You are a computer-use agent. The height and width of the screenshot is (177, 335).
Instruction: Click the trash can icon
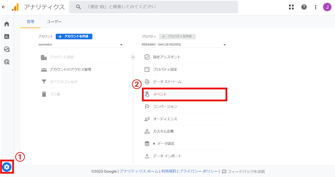(x=44, y=94)
